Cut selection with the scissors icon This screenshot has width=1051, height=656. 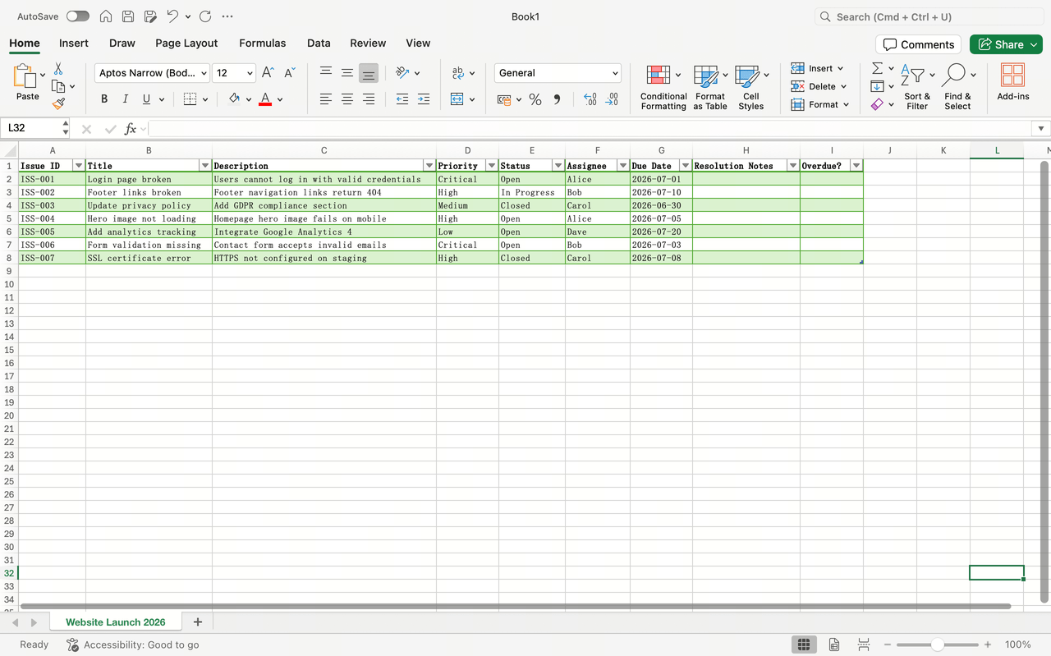[x=58, y=69]
